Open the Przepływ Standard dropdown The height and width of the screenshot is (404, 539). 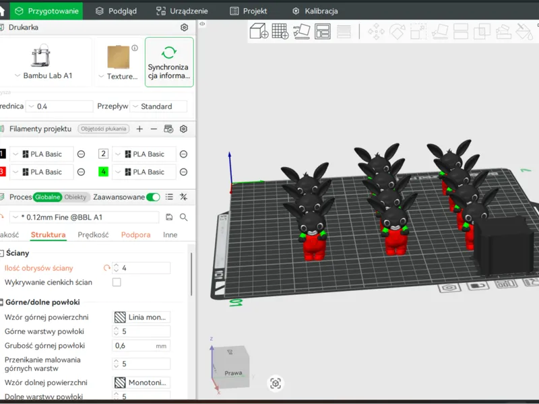(x=158, y=106)
